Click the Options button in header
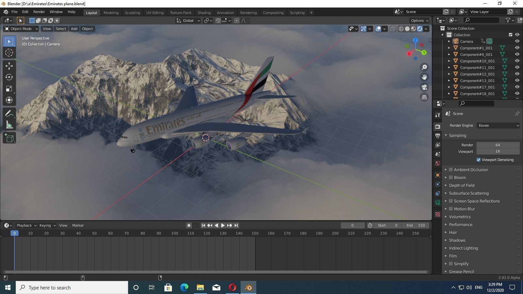The height and width of the screenshot is (294, 523). tap(420, 21)
